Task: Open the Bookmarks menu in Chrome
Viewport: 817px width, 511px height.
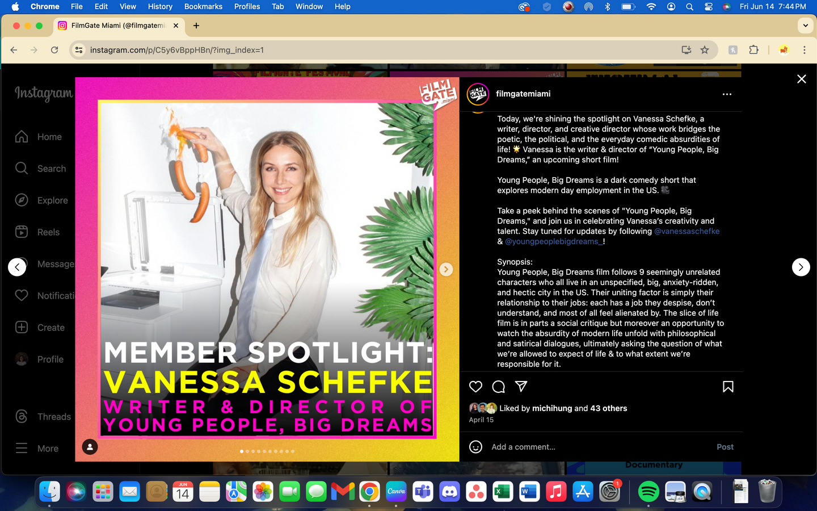Action: pyautogui.click(x=203, y=6)
